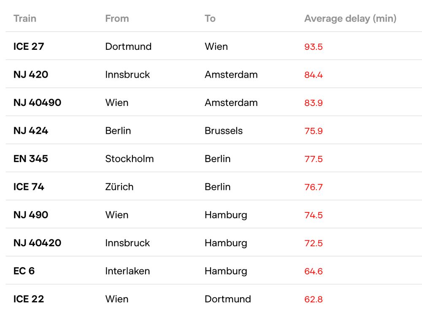Click the Train column header
This screenshot has width=422, height=312.
(x=25, y=19)
